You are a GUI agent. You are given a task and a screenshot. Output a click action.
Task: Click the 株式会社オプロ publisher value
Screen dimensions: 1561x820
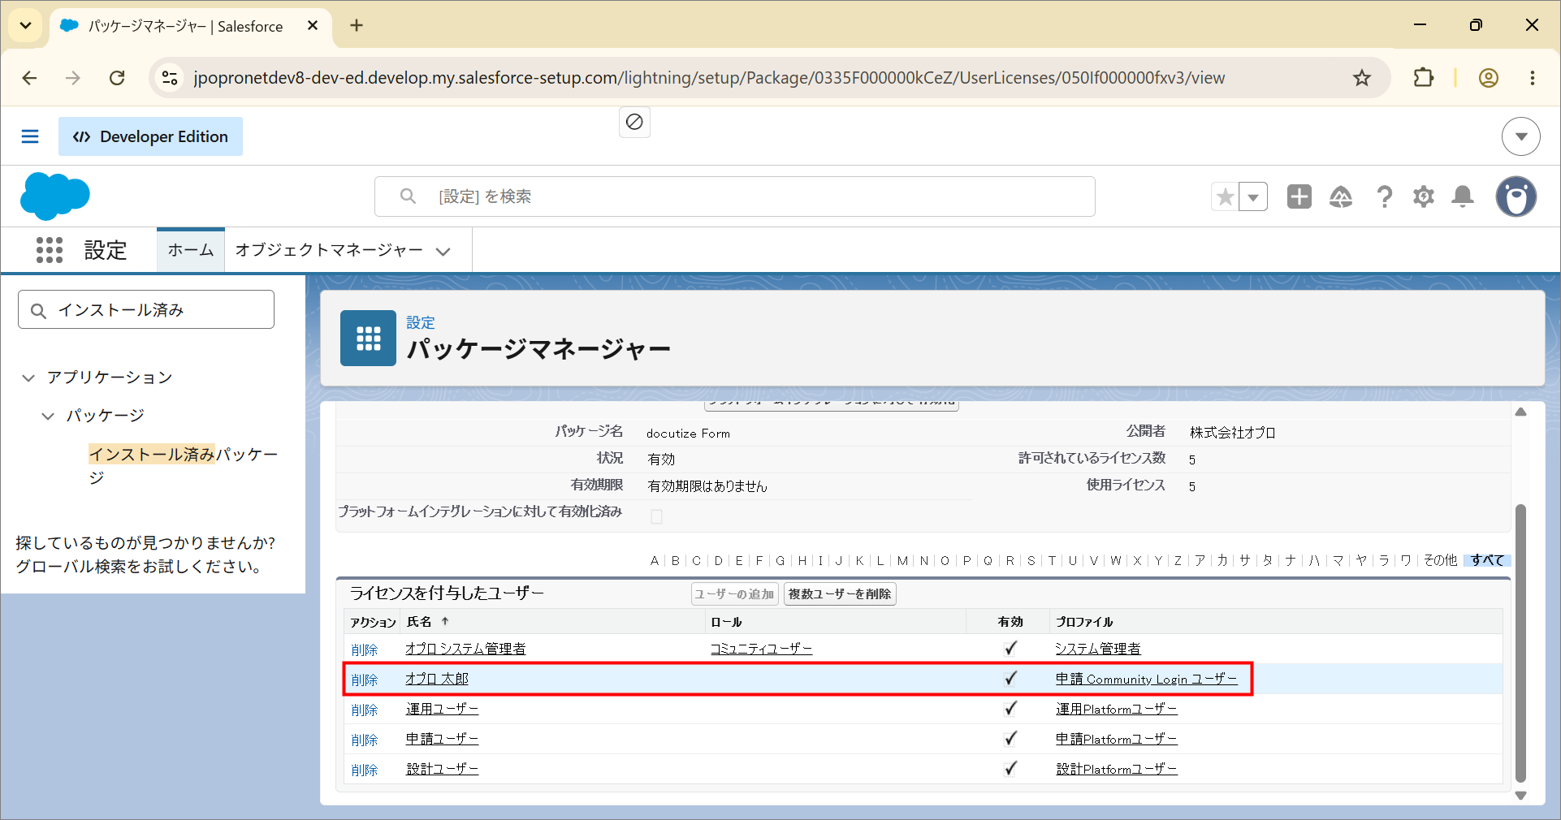[1233, 433]
